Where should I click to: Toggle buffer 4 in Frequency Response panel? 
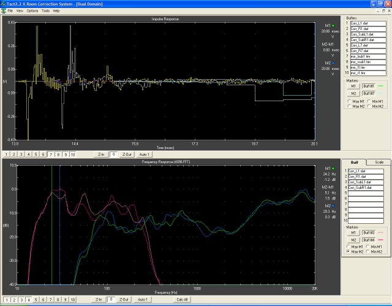tap(29, 299)
